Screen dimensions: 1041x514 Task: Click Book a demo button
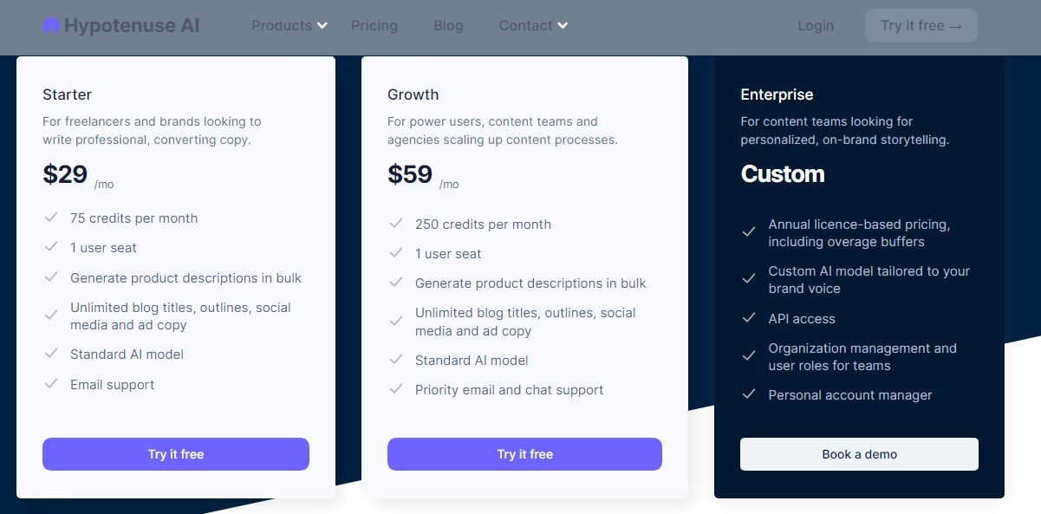(x=859, y=454)
